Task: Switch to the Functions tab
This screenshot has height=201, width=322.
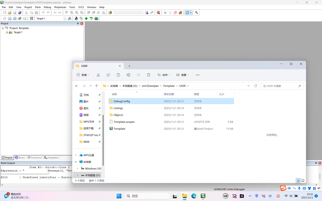Action: click(35, 158)
